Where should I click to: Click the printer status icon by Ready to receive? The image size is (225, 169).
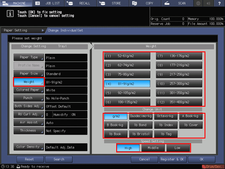click(18, 166)
